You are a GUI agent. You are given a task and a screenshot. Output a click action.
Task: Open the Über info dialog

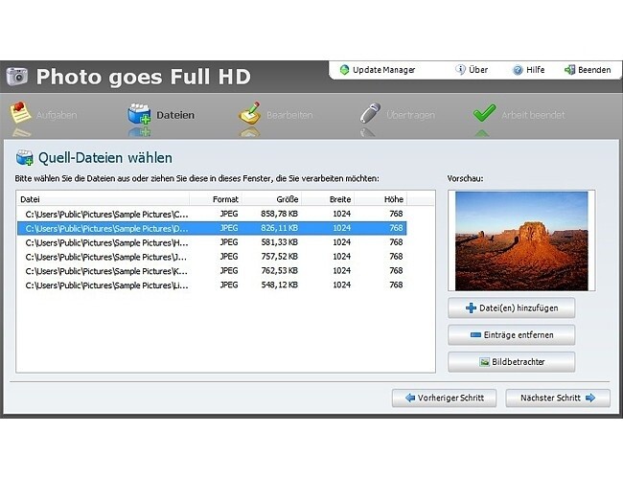tap(472, 70)
